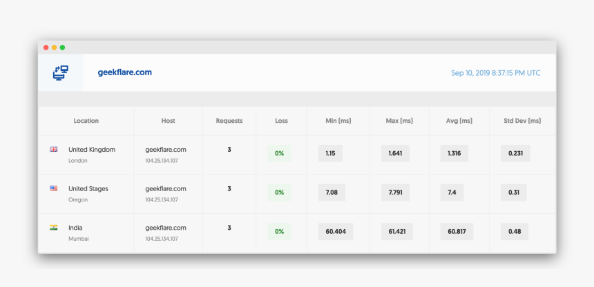Click the United Kingdom flag icon

click(x=53, y=149)
